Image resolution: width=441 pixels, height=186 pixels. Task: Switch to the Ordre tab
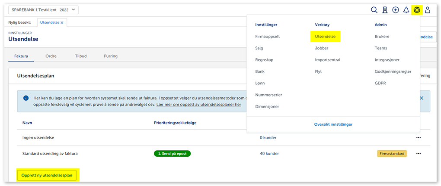[51, 56]
